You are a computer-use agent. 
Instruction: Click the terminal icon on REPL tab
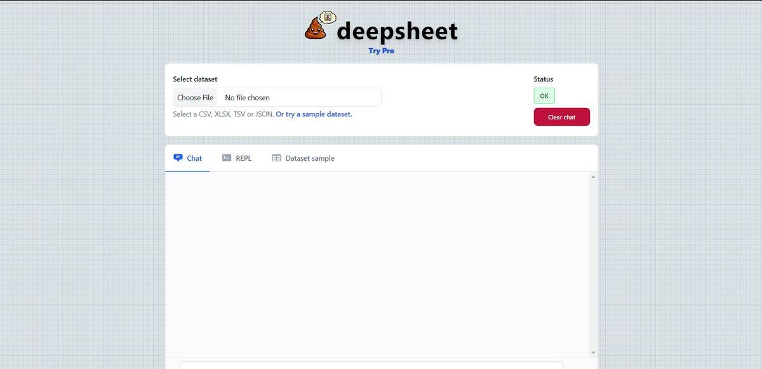225,158
